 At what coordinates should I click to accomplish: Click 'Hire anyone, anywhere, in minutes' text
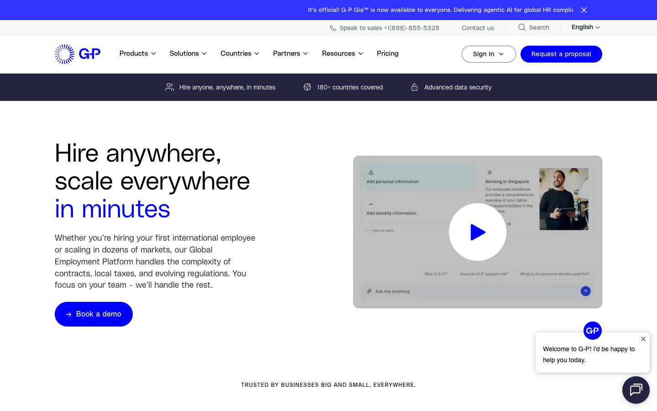point(227,87)
